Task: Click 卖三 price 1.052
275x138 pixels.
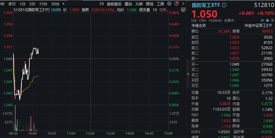Action: pyautogui.click(x=234, y=48)
